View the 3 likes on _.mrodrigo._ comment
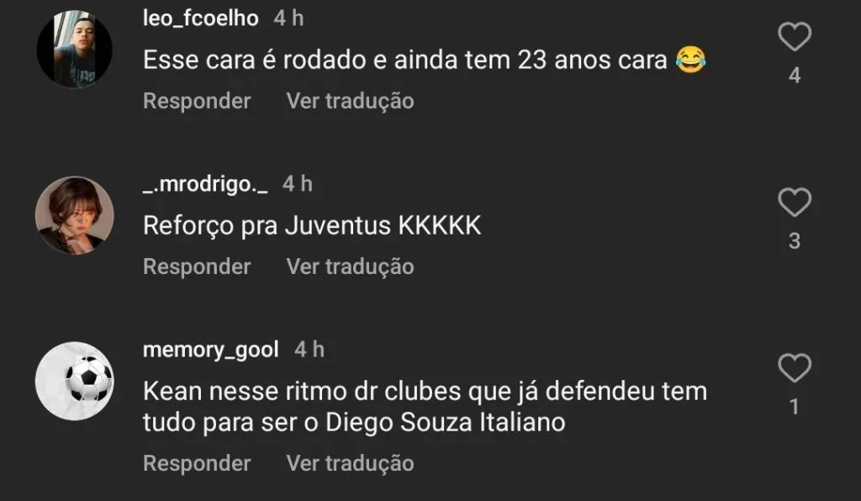 pyautogui.click(x=795, y=241)
